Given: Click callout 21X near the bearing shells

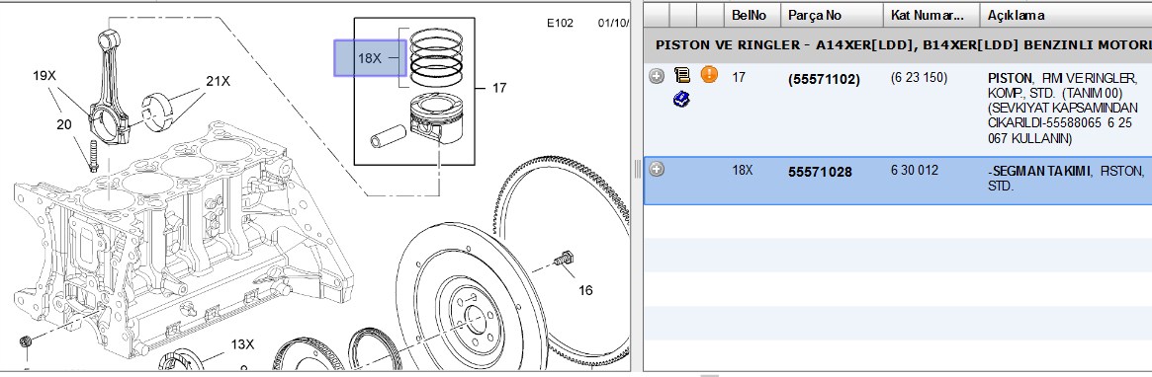Looking at the screenshot, I should (x=219, y=81).
